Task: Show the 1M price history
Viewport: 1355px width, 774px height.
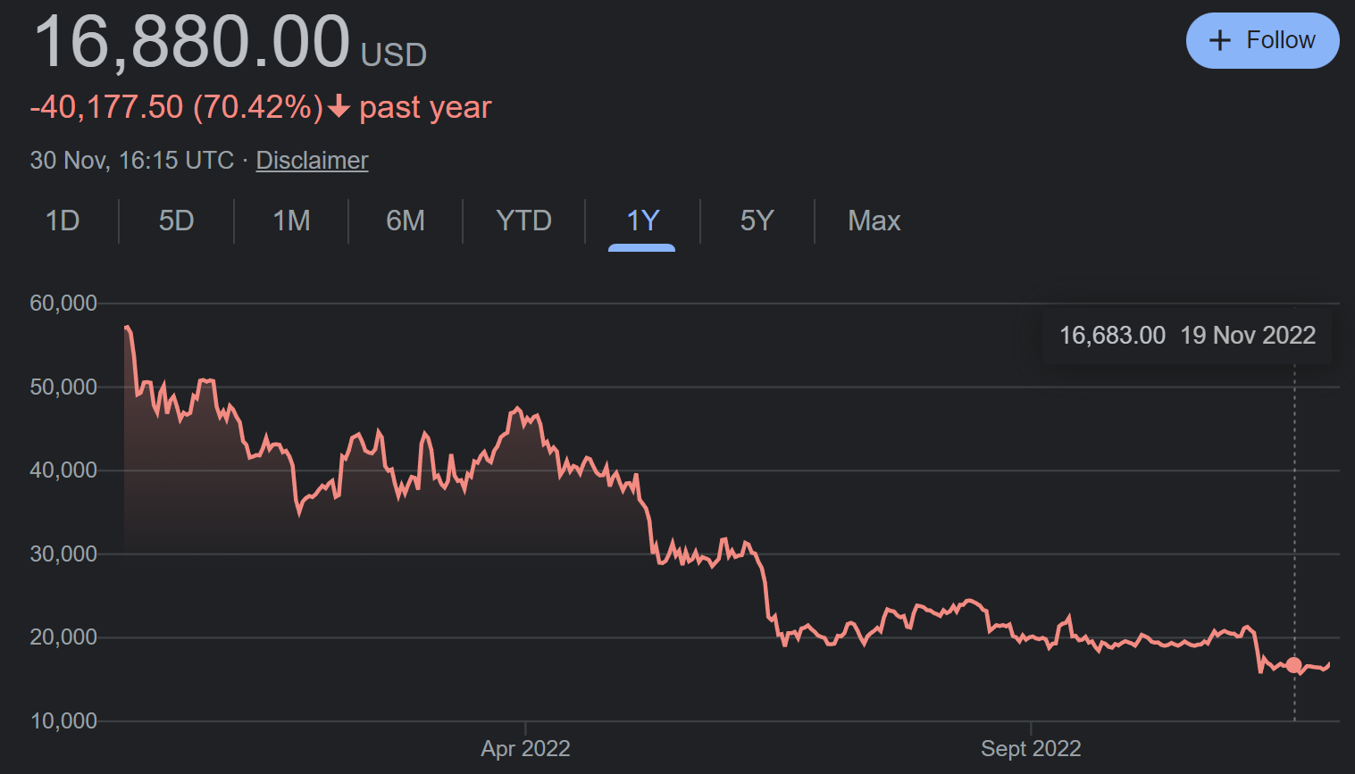Action: [x=291, y=221]
